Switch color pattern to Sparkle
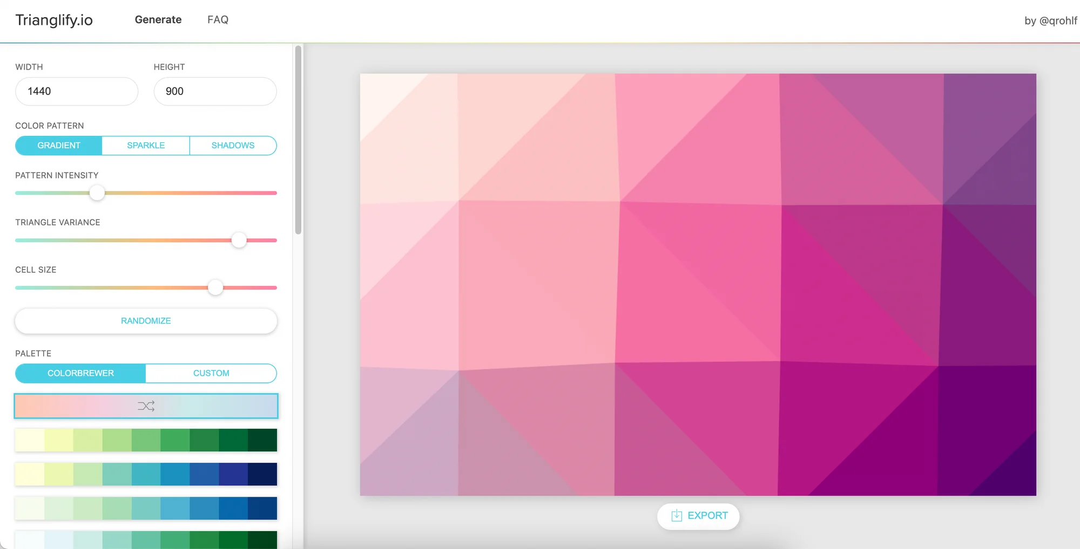 coord(146,146)
